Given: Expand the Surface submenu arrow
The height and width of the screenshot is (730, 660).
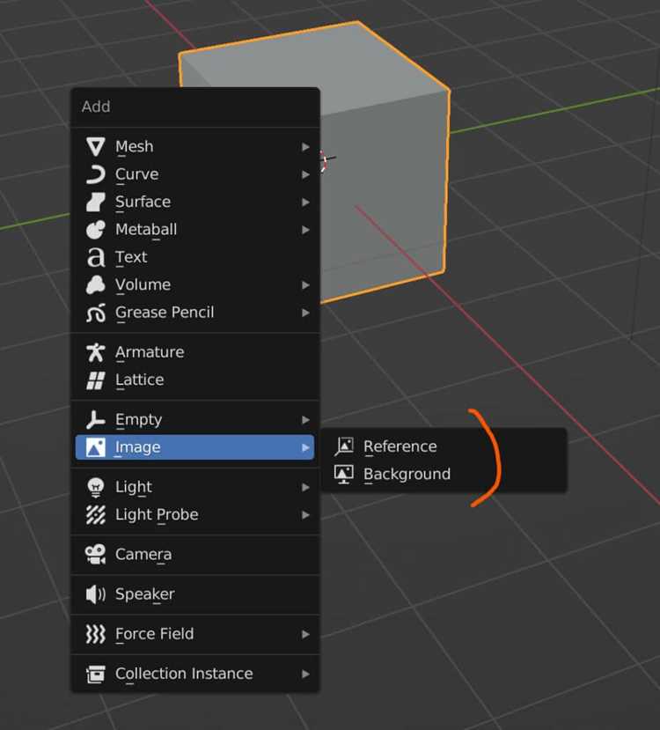Looking at the screenshot, I should (305, 202).
